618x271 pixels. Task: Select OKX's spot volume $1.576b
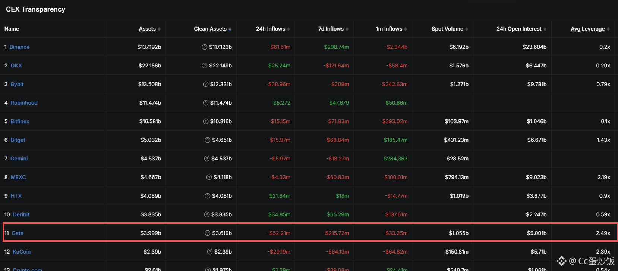tap(459, 66)
